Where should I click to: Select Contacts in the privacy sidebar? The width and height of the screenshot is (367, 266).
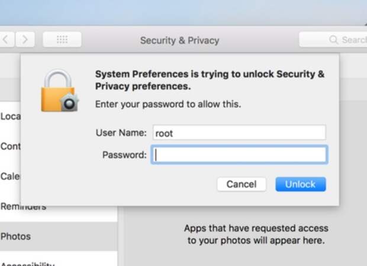pos(10,146)
